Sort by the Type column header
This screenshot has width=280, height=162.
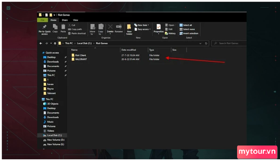pos(152,50)
